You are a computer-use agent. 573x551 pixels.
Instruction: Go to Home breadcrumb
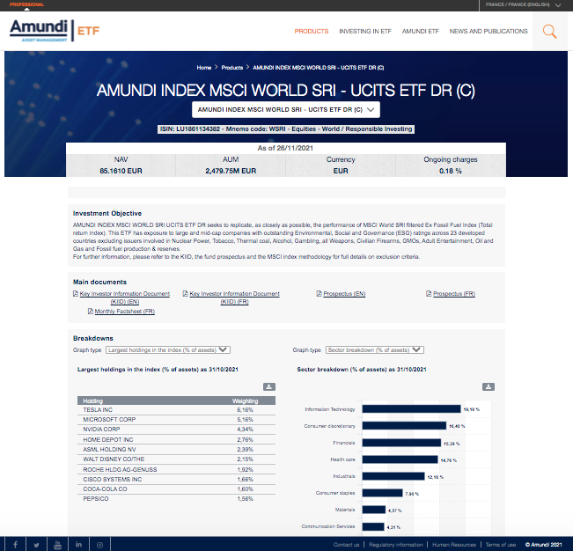pos(204,68)
